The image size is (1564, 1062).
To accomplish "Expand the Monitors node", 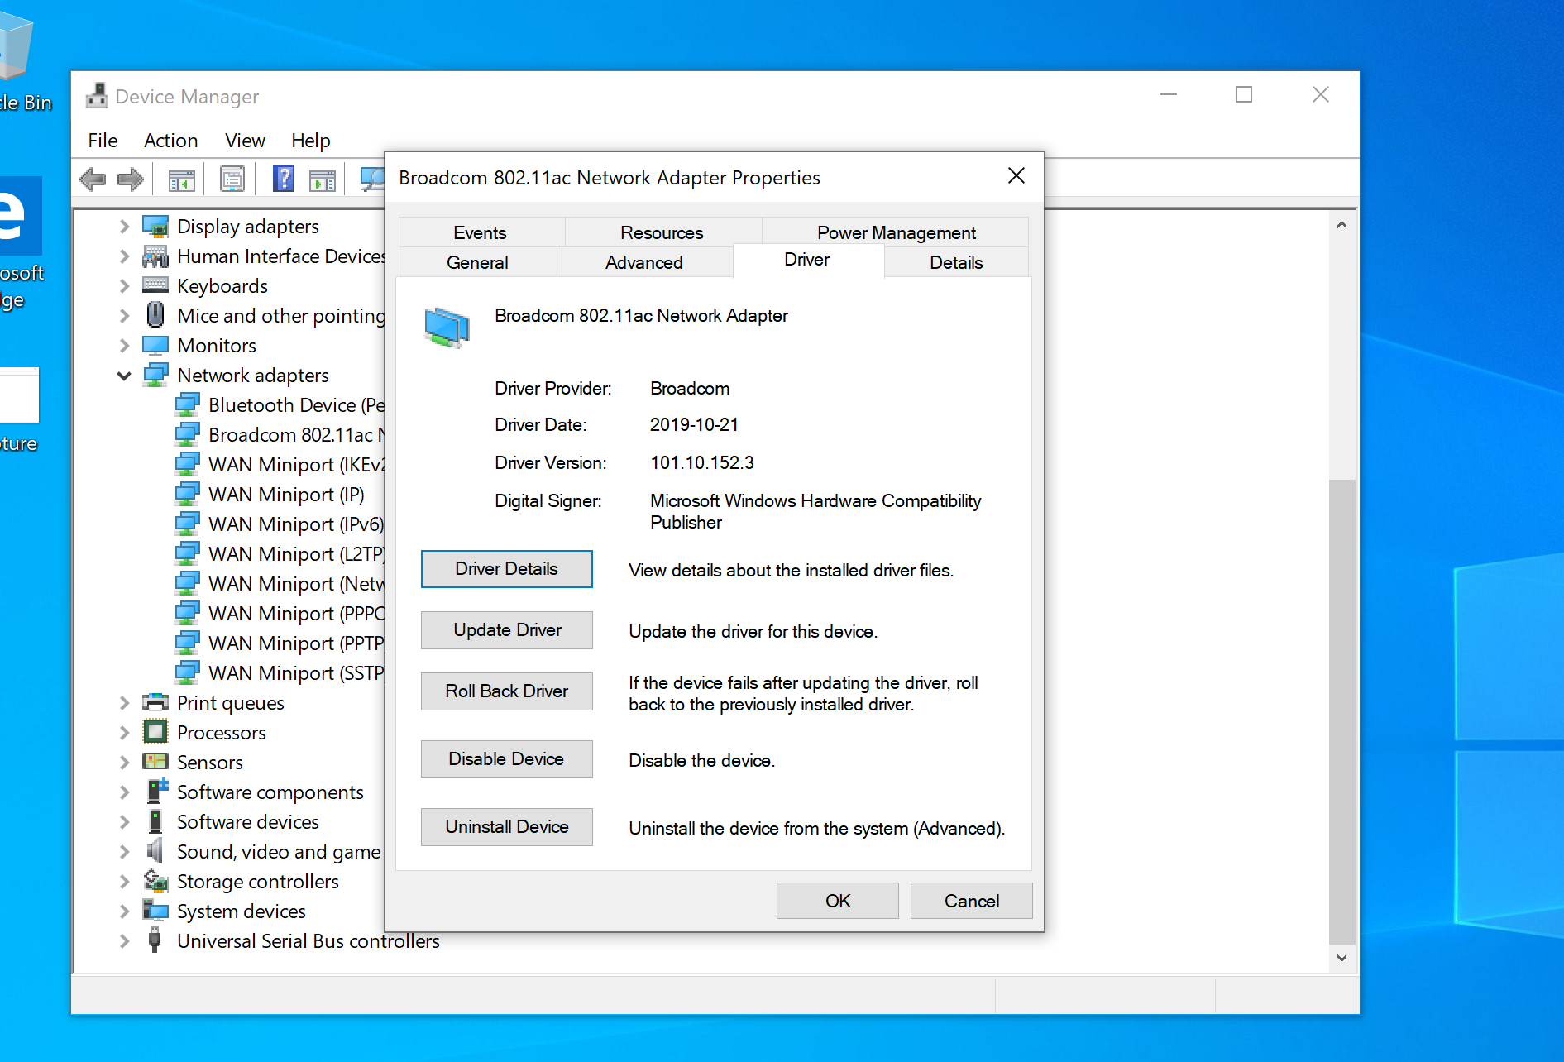I will [x=124, y=345].
